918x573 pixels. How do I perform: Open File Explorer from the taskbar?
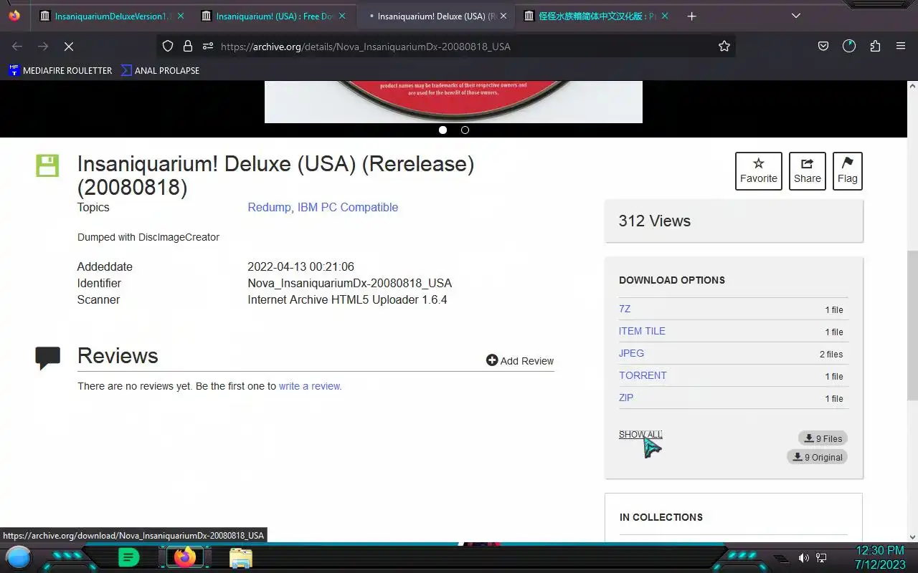(241, 558)
